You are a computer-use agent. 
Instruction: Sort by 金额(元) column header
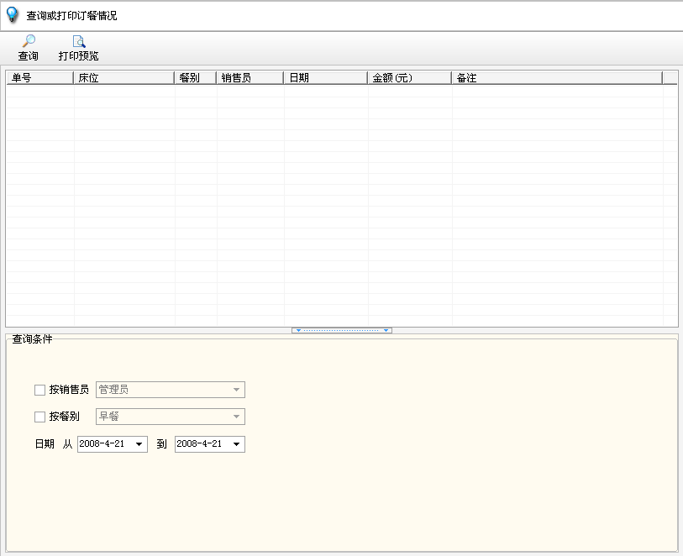coord(408,78)
